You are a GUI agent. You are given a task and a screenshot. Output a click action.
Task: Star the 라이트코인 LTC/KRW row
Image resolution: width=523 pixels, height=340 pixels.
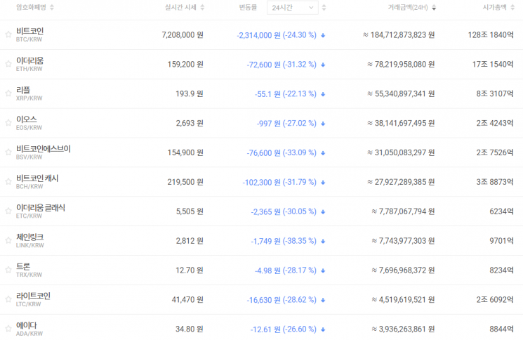click(x=8, y=299)
